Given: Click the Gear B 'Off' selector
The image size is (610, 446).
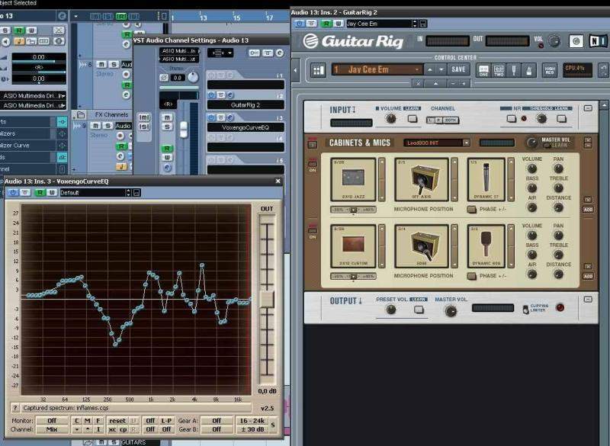Looking at the screenshot, I should (217, 429).
